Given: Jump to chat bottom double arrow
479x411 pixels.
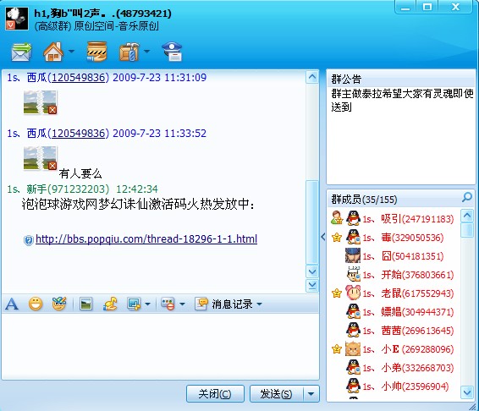Looking at the screenshot, I should 312,286.
